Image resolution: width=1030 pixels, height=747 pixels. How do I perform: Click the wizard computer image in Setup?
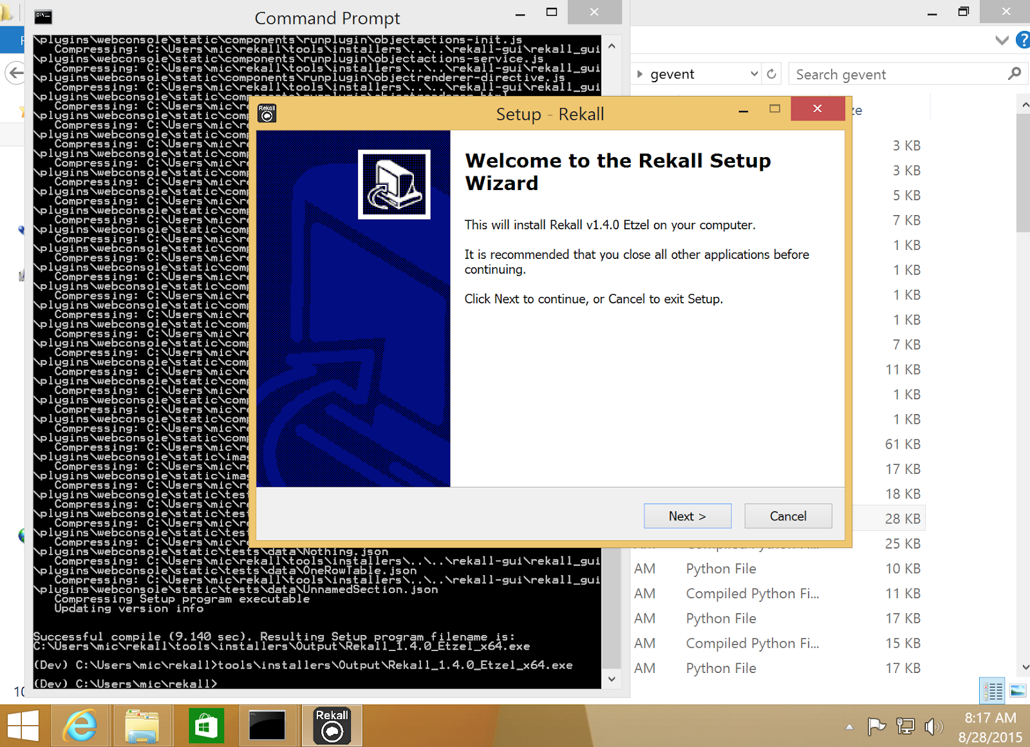[x=394, y=185]
